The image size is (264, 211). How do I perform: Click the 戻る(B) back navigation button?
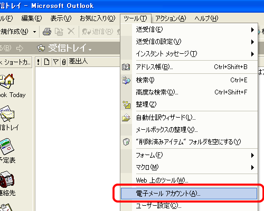click(6, 48)
